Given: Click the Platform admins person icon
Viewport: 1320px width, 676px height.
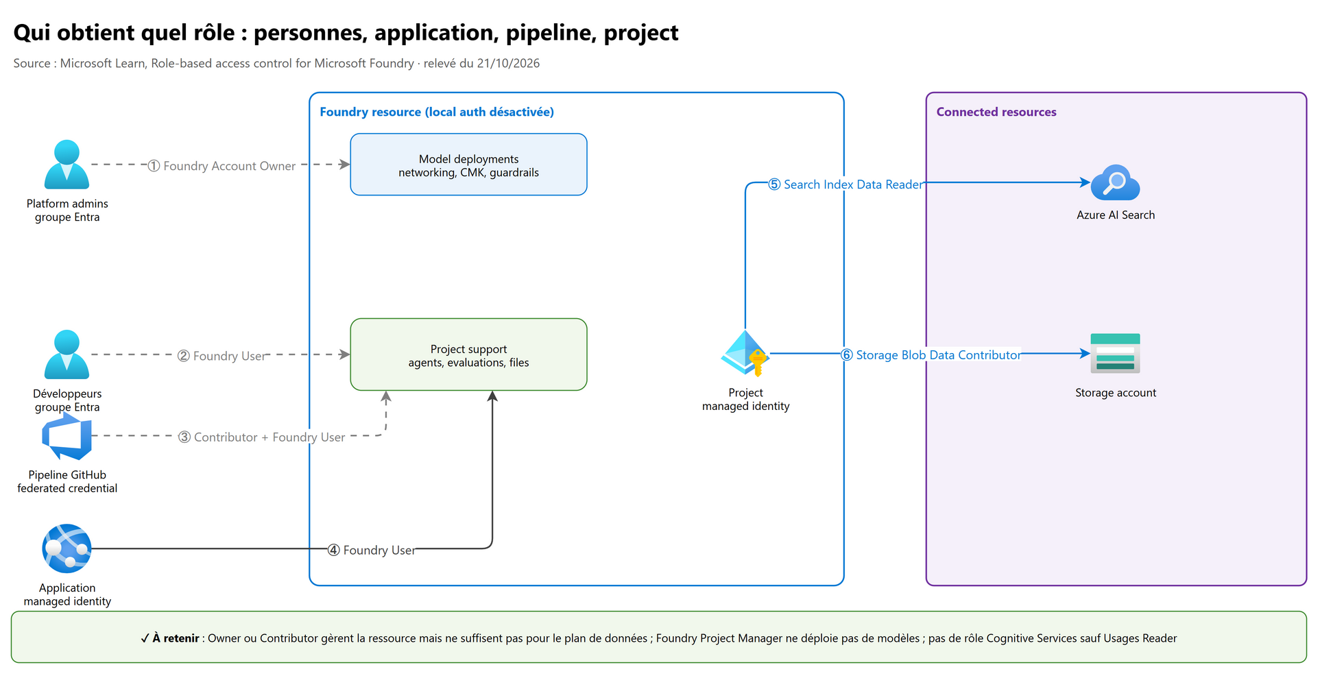Looking at the screenshot, I should point(67,165).
